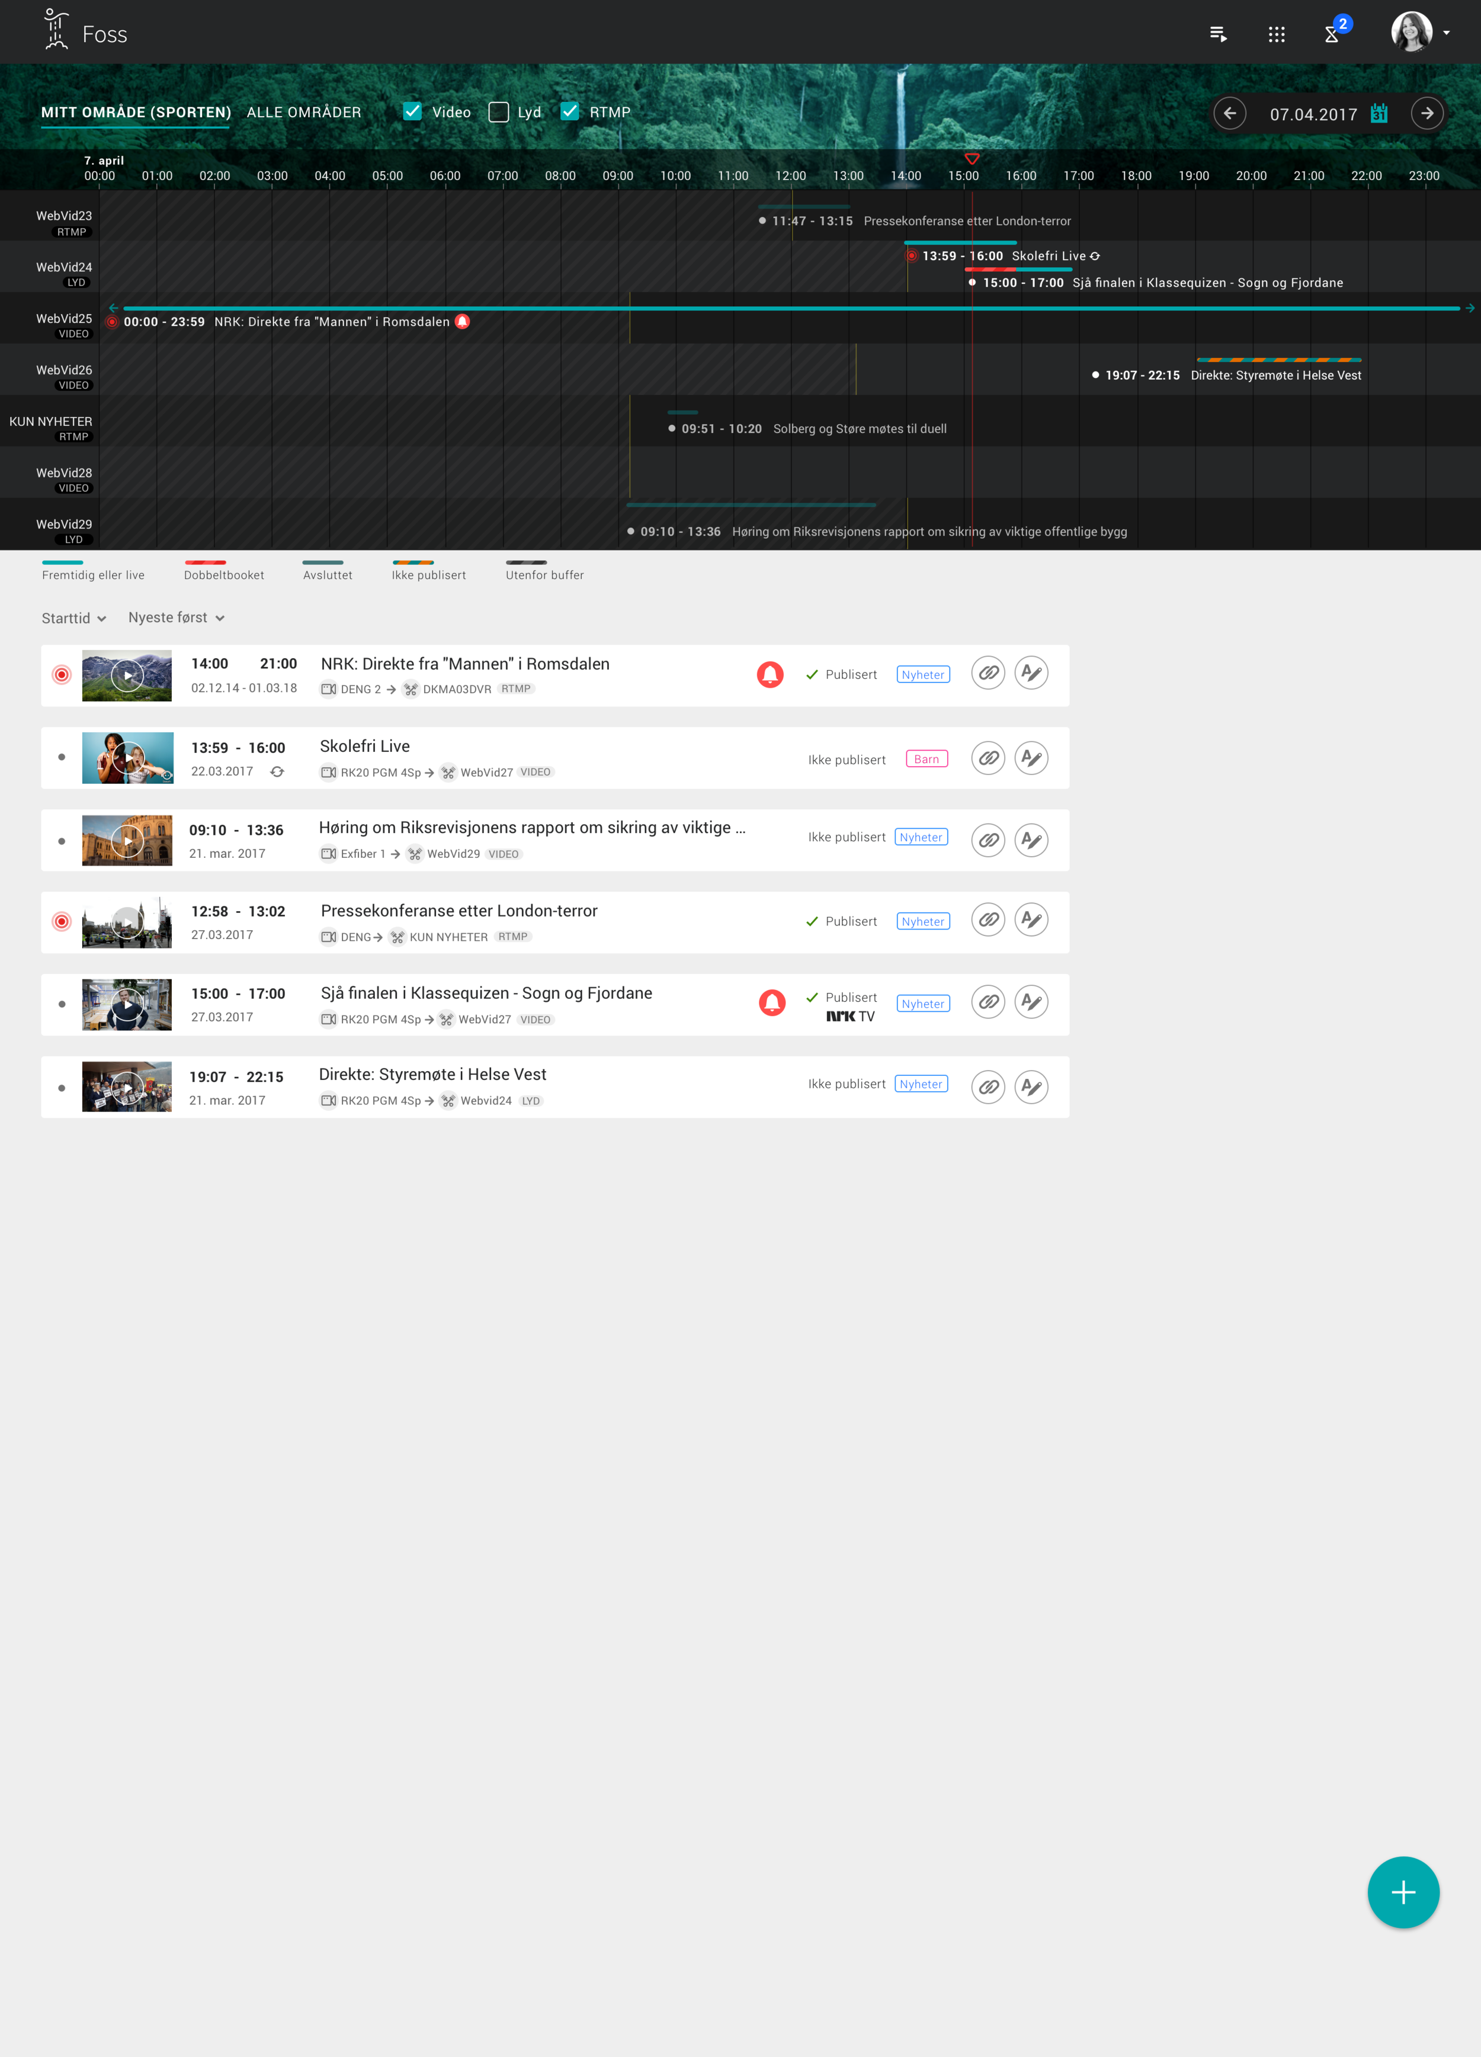Enable the Lyd filter checkbox

499,111
